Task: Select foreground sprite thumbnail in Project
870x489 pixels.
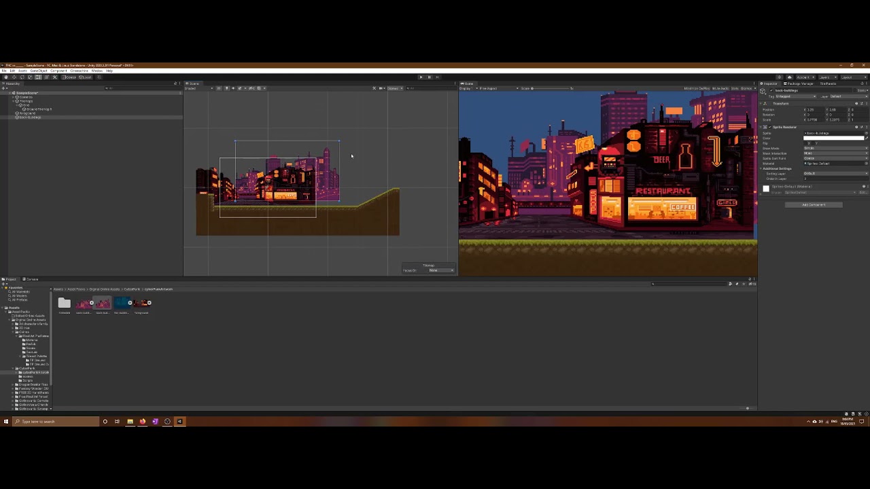Action: coord(141,303)
